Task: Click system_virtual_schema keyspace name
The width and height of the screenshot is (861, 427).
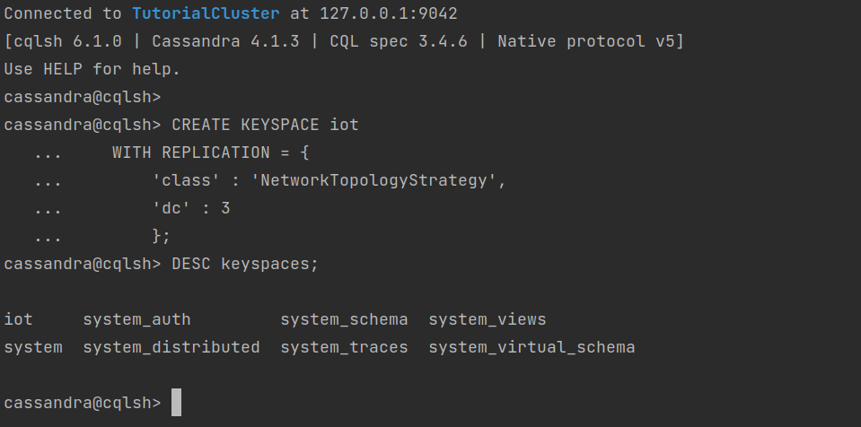Action: (x=532, y=347)
